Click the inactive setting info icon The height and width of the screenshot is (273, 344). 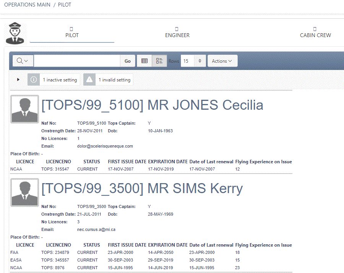pos(34,80)
